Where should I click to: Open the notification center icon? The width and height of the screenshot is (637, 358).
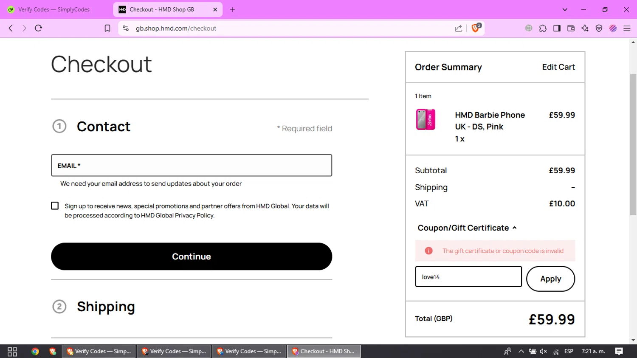(619, 351)
